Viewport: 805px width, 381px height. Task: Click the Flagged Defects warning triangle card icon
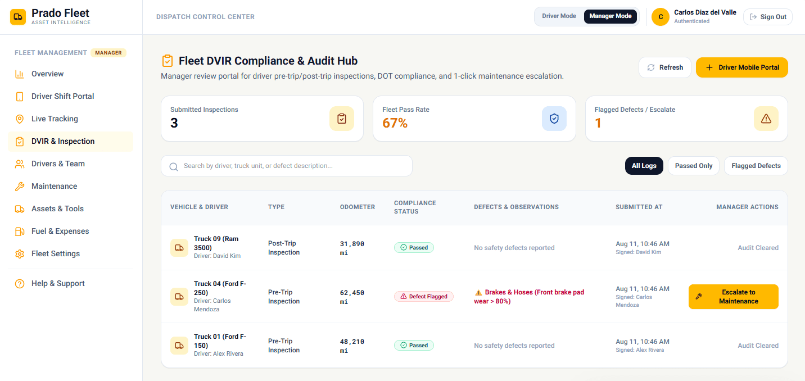766,119
